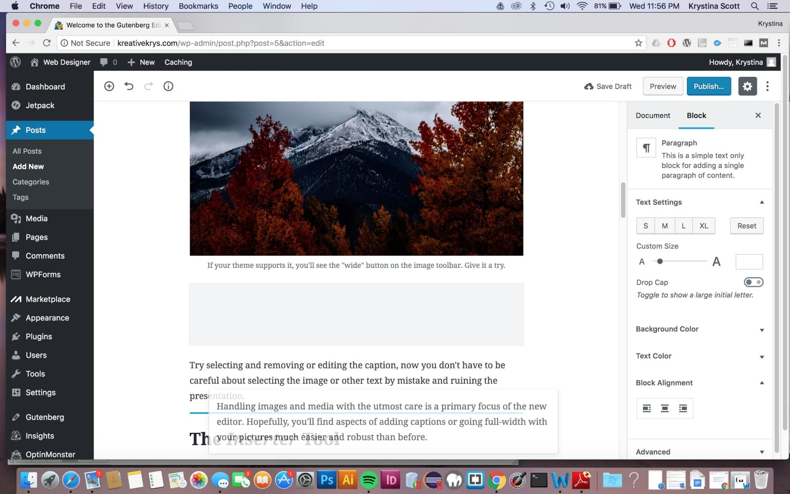Open the Bookmarks menu in Chrome
Screen dimensions: 790x494
click(198, 6)
